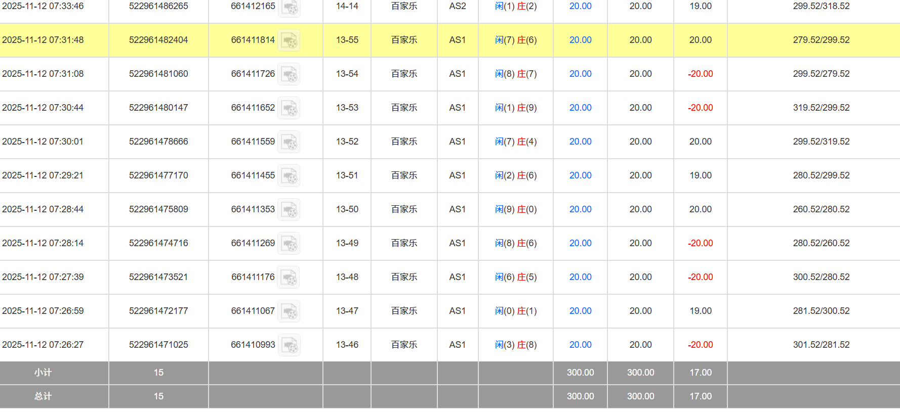Click the 总计 grand total row label

point(43,396)
